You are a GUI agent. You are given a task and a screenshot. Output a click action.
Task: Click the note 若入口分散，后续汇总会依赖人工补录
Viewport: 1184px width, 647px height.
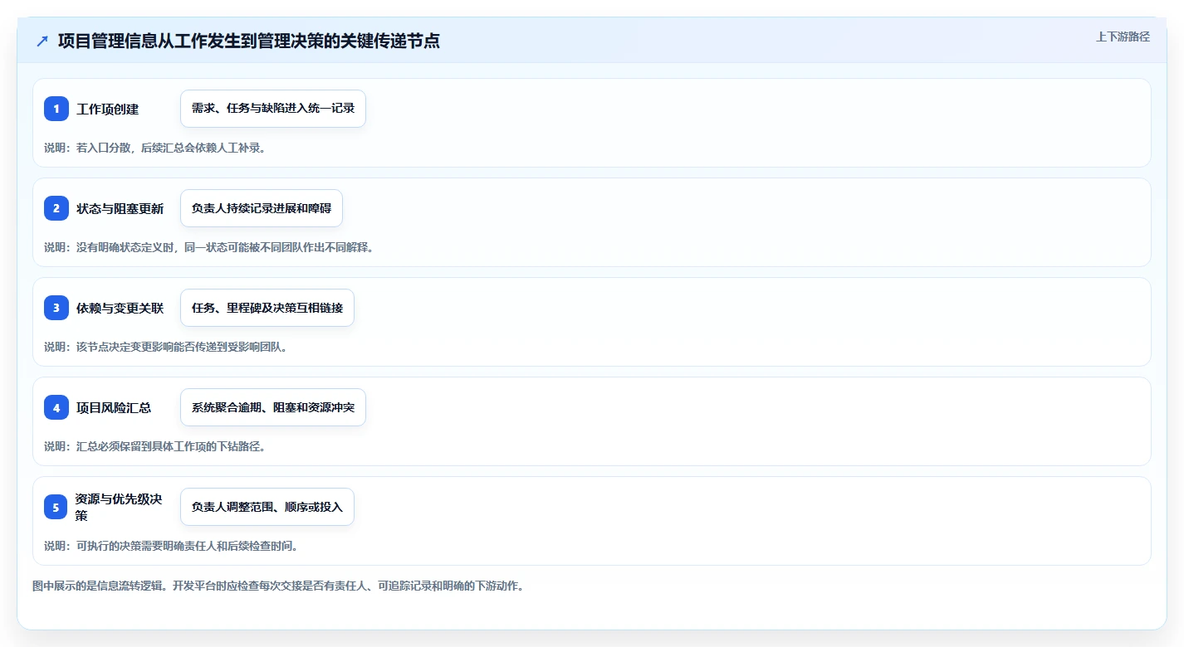[x=154, y=148]
